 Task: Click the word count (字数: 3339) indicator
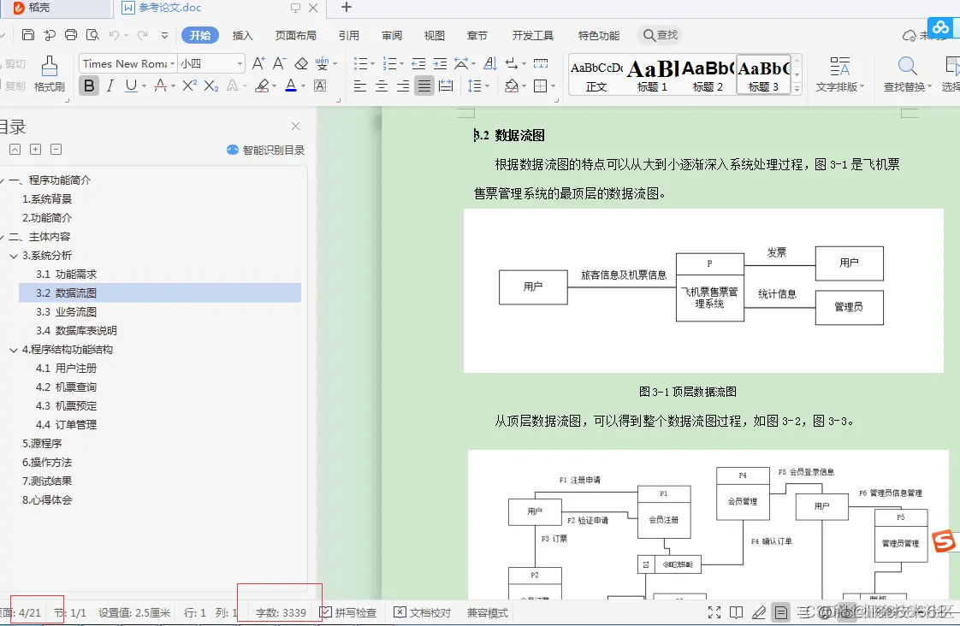click(280, 612)
